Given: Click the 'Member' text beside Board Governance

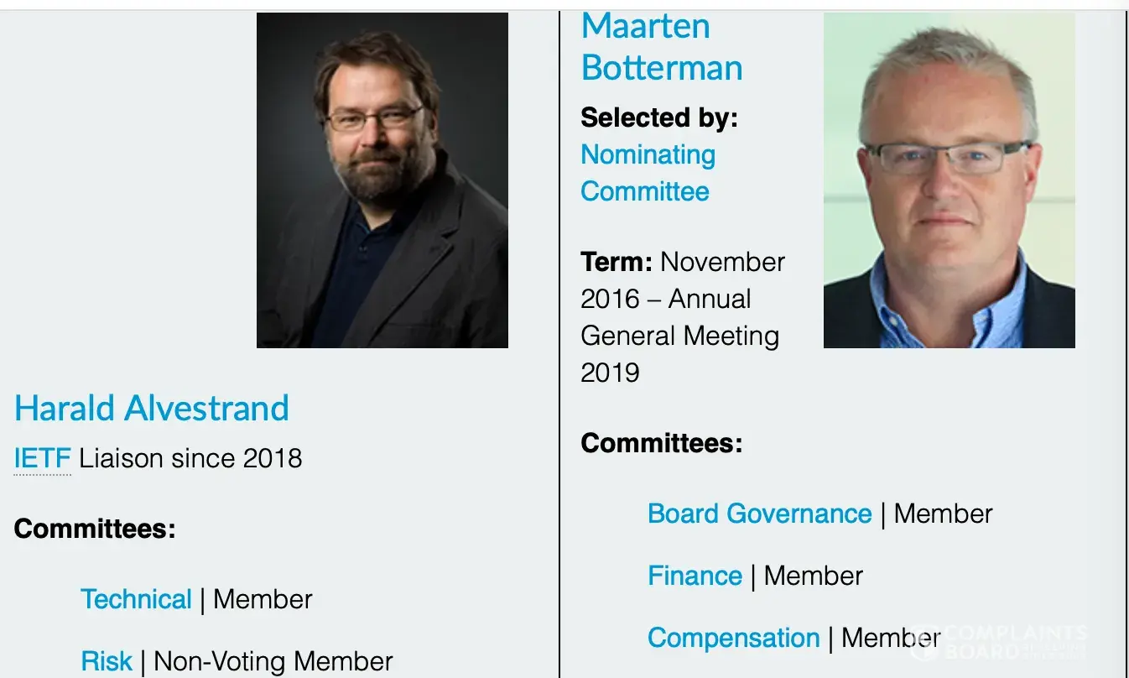Looking at the screenshot, I should [943, 514].
